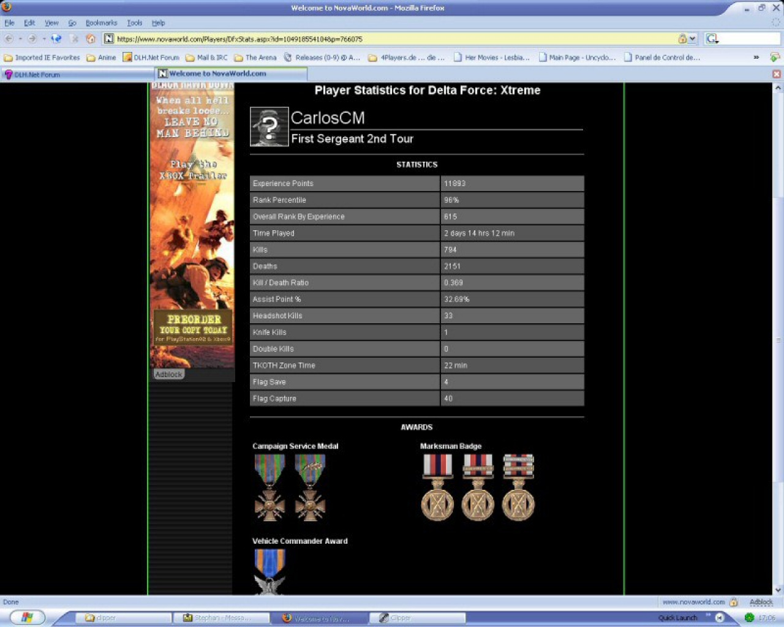Click the Adblock tab under the banner

[x=168, y=374]
